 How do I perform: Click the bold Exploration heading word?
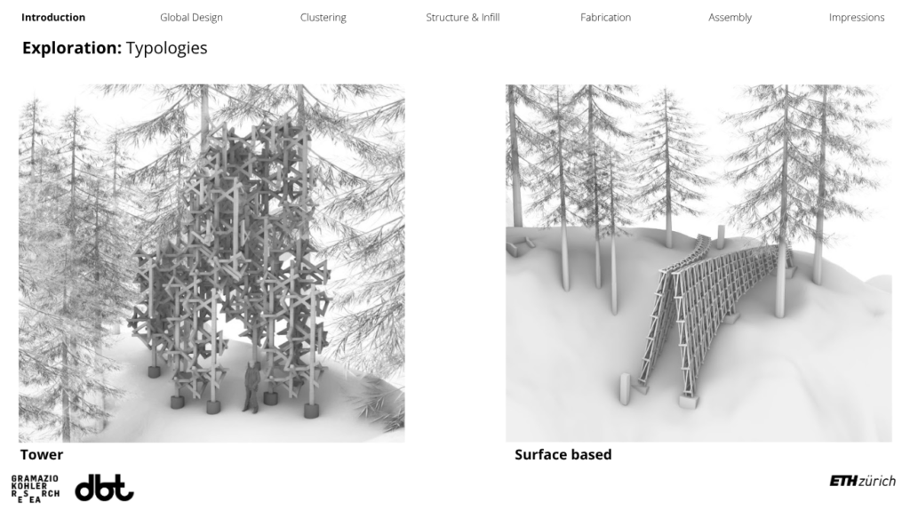coord(72,48)
